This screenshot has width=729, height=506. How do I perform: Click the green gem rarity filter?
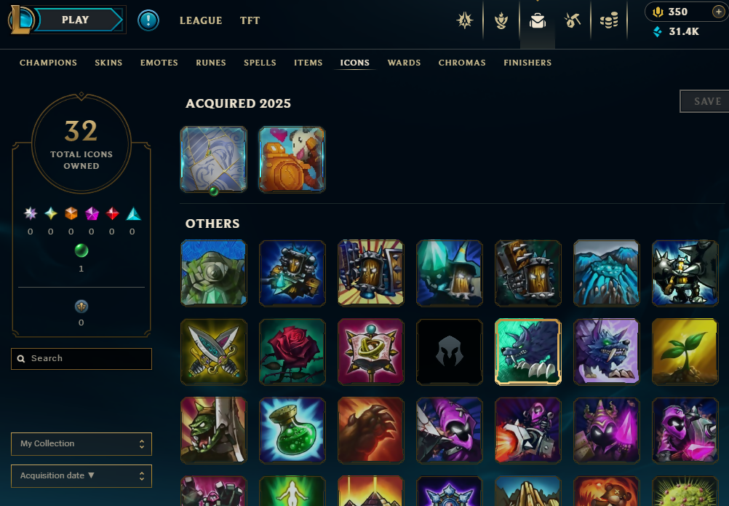pos(81,250)
